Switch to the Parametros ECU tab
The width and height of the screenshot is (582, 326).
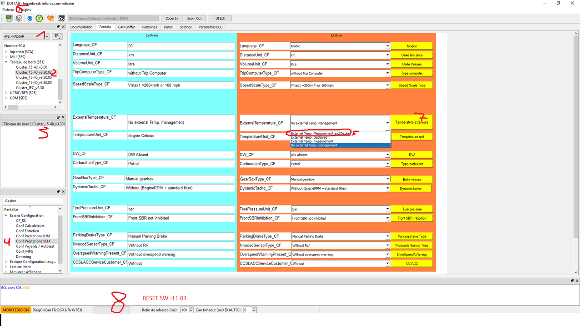pyautogui.click(x=211, y=27)
